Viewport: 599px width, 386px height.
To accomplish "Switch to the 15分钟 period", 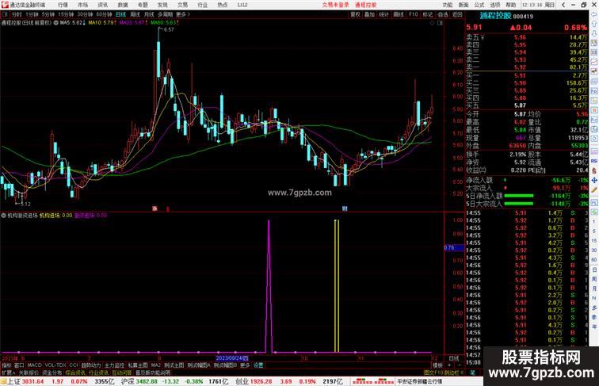I will point(66,14).
